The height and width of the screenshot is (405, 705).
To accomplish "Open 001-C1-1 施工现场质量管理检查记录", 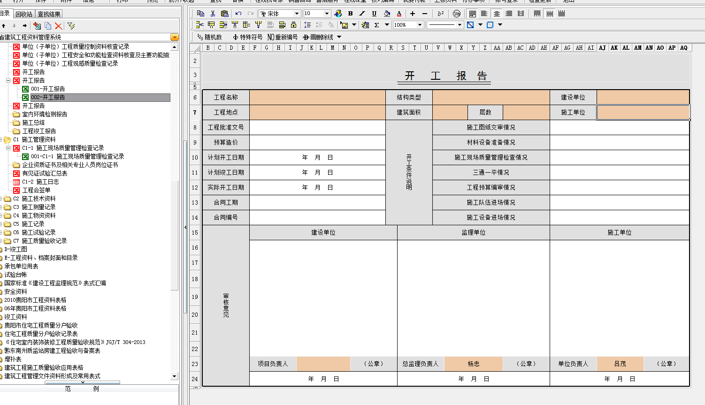I will coord(77,156).
